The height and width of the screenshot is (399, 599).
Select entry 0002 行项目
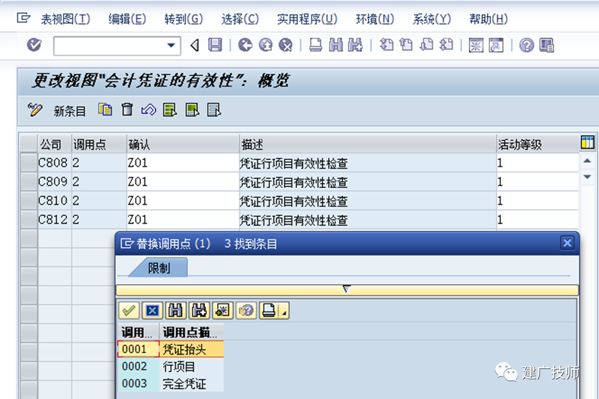(170, 367)
